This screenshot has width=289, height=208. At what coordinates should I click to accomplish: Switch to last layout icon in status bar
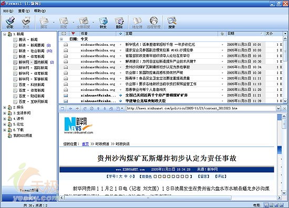[282, 205]
